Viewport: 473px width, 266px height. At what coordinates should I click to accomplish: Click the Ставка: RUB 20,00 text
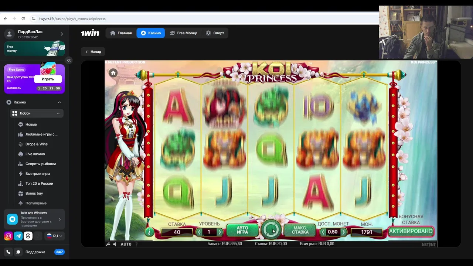point(271,244)
